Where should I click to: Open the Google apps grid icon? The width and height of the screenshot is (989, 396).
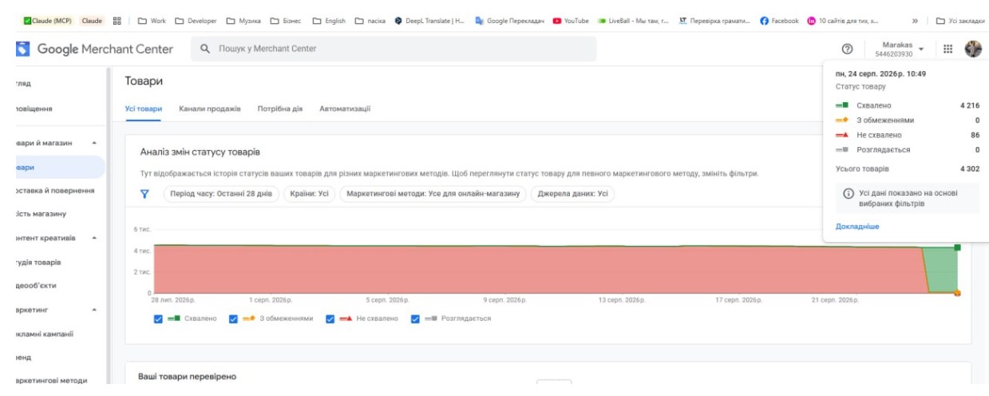click(948, 49)
